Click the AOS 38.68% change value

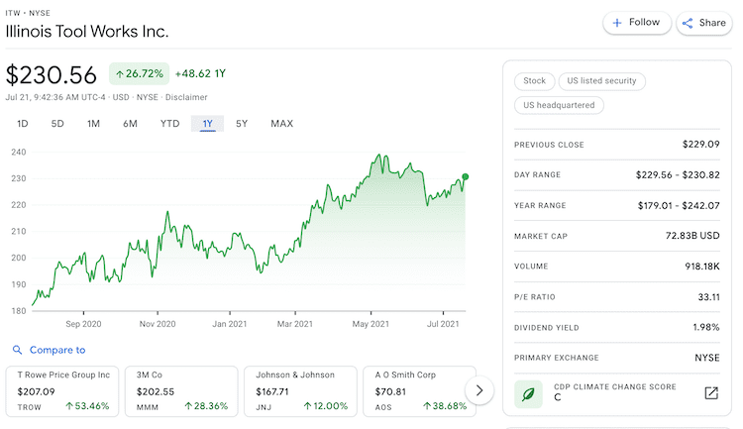[445, 406]
